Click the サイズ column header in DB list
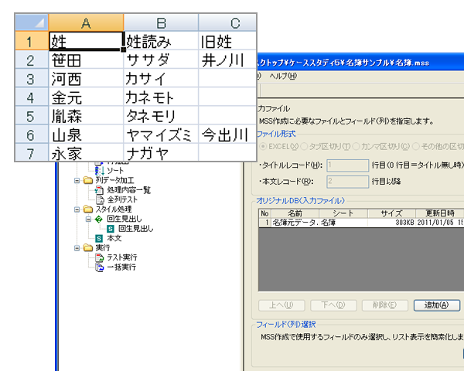The image size is (464, 371). 391,213
